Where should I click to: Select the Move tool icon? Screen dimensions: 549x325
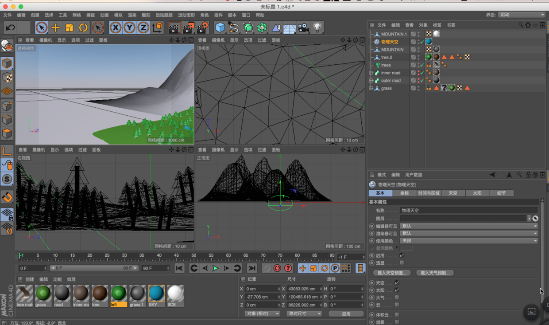55,27
